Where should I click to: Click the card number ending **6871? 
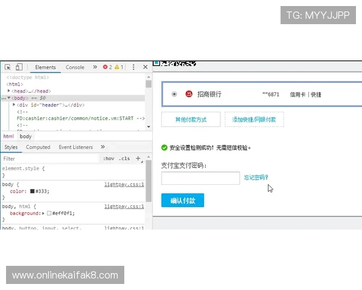[270, 94]
